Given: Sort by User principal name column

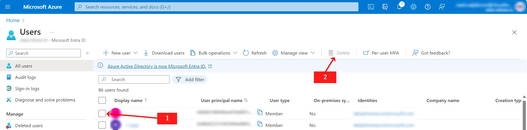Looking at the screenshot, I should click(224, 100).
